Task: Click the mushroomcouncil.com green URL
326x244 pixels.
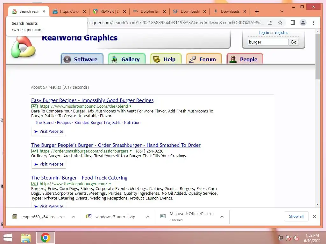Action: (x=84, y=106)
